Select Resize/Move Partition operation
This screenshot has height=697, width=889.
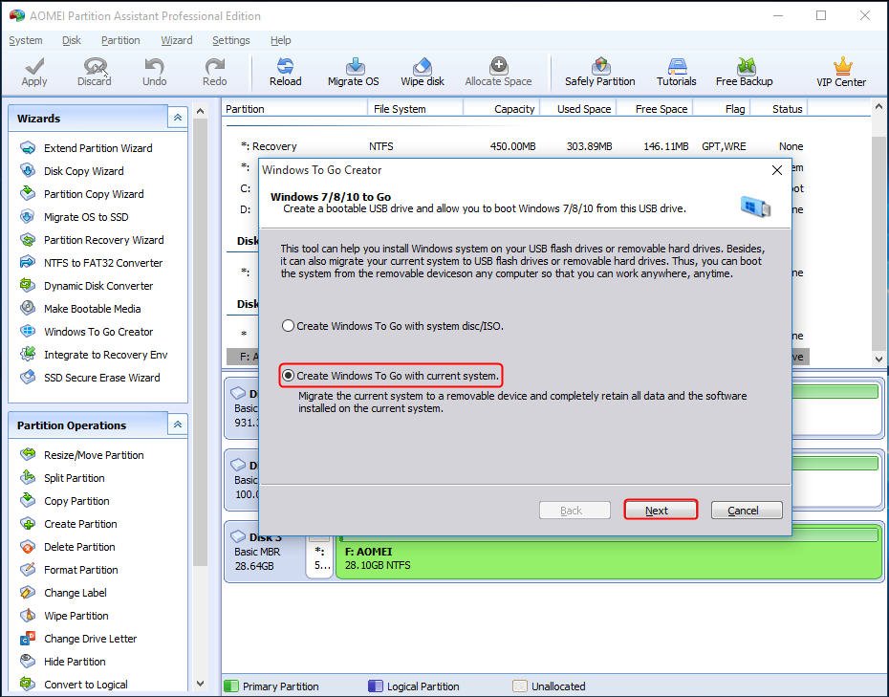pyautogui.click(x=94, y=455)
